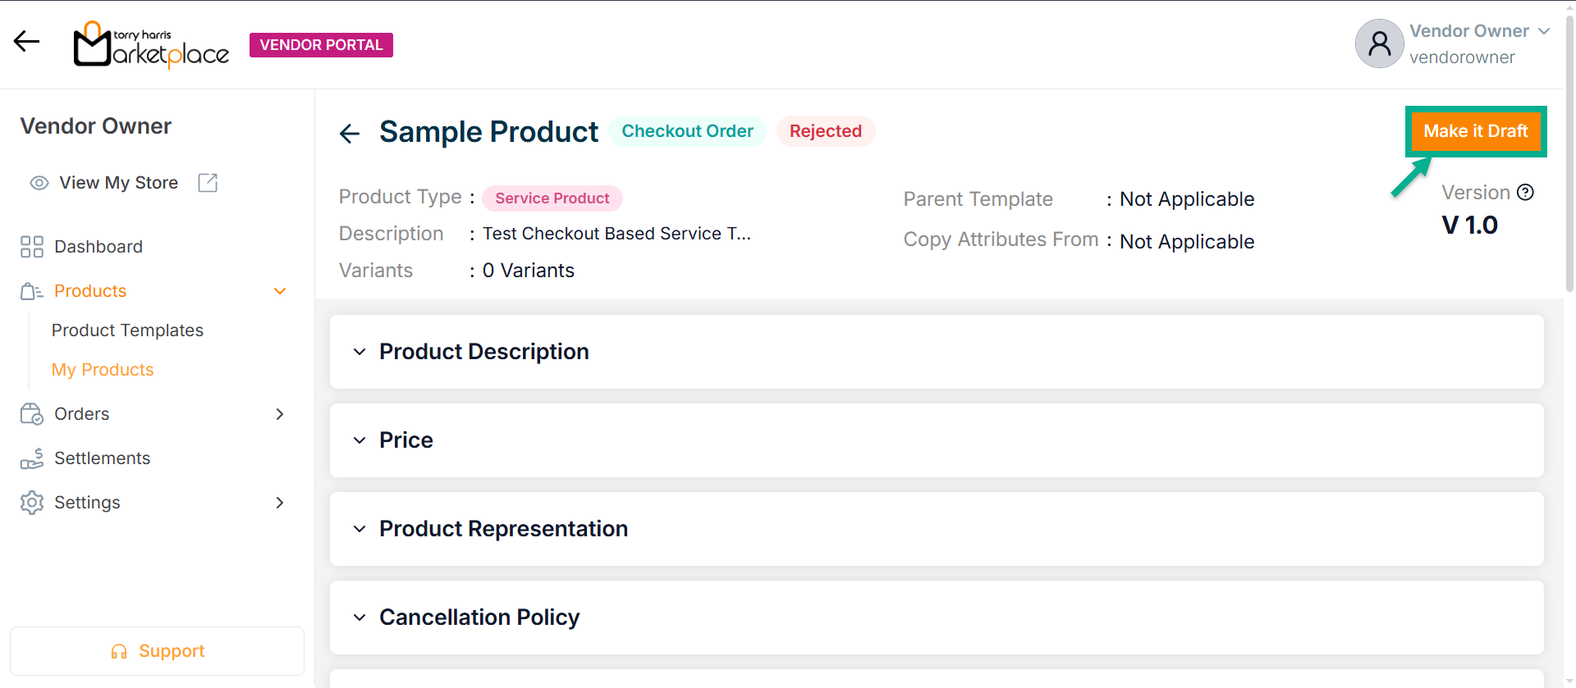Select My Products in the sidebar
The image size is (1576, 688).
pos(103,370)
